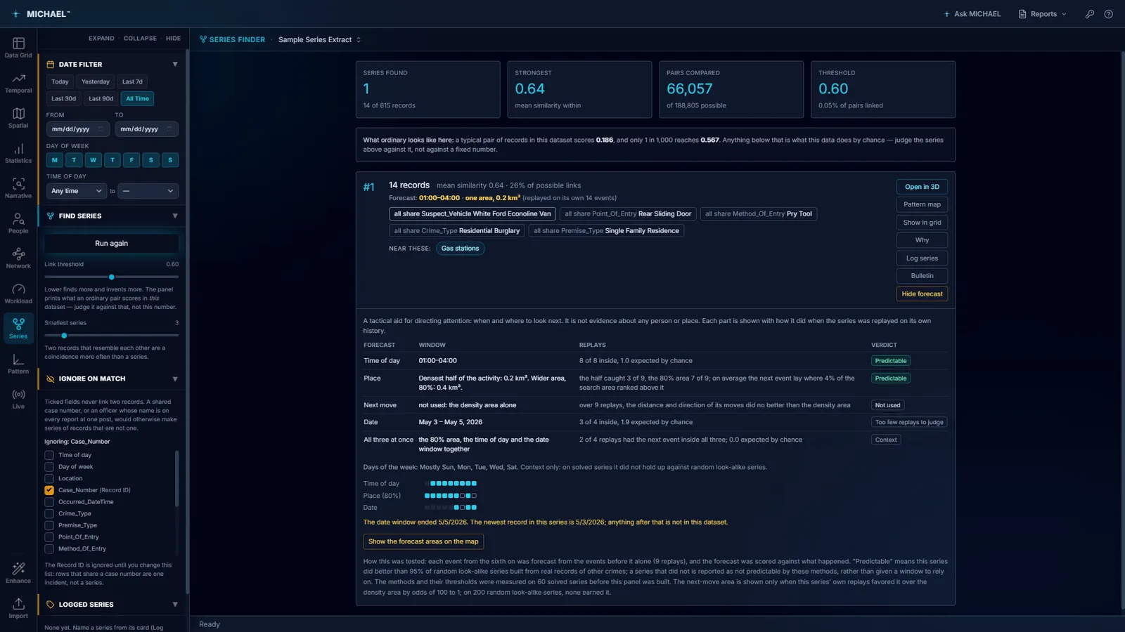
Task: Open the Import sidebar icon
Action: [x=18, y=607]
